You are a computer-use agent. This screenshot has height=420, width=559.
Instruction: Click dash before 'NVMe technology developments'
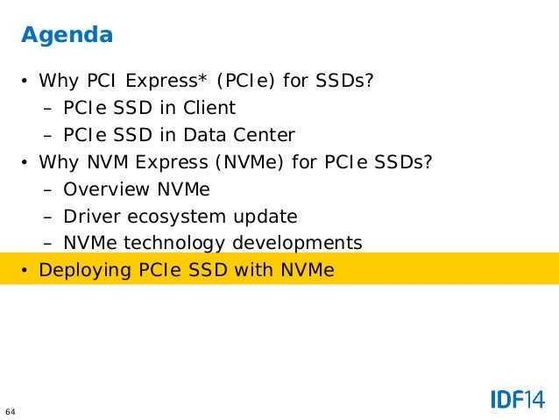click(x=48, y=245)
